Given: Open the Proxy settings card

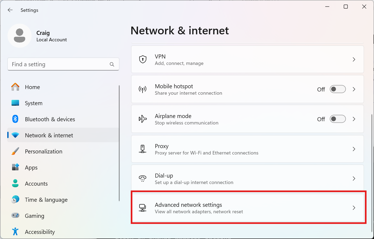Looking at the screenshot, I should point(248,149).
